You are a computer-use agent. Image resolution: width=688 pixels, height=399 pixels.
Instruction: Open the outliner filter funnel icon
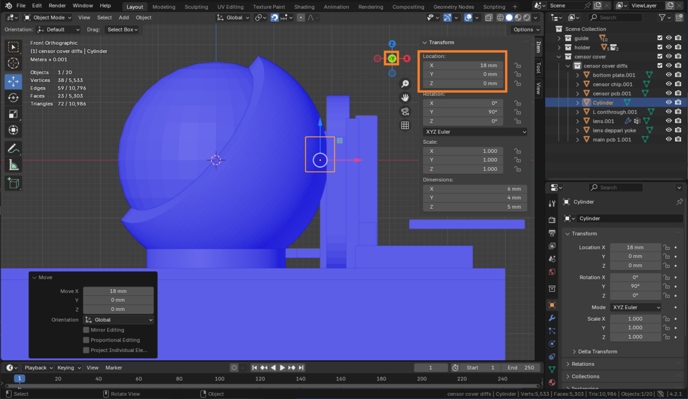(662, 18)
